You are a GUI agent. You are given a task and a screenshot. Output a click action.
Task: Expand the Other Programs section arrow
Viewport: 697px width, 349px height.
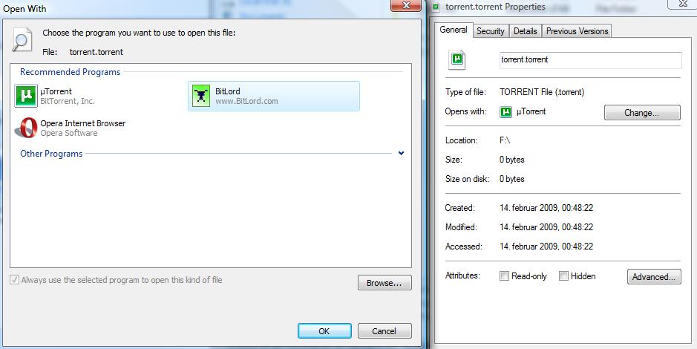[x=401, y=154]
